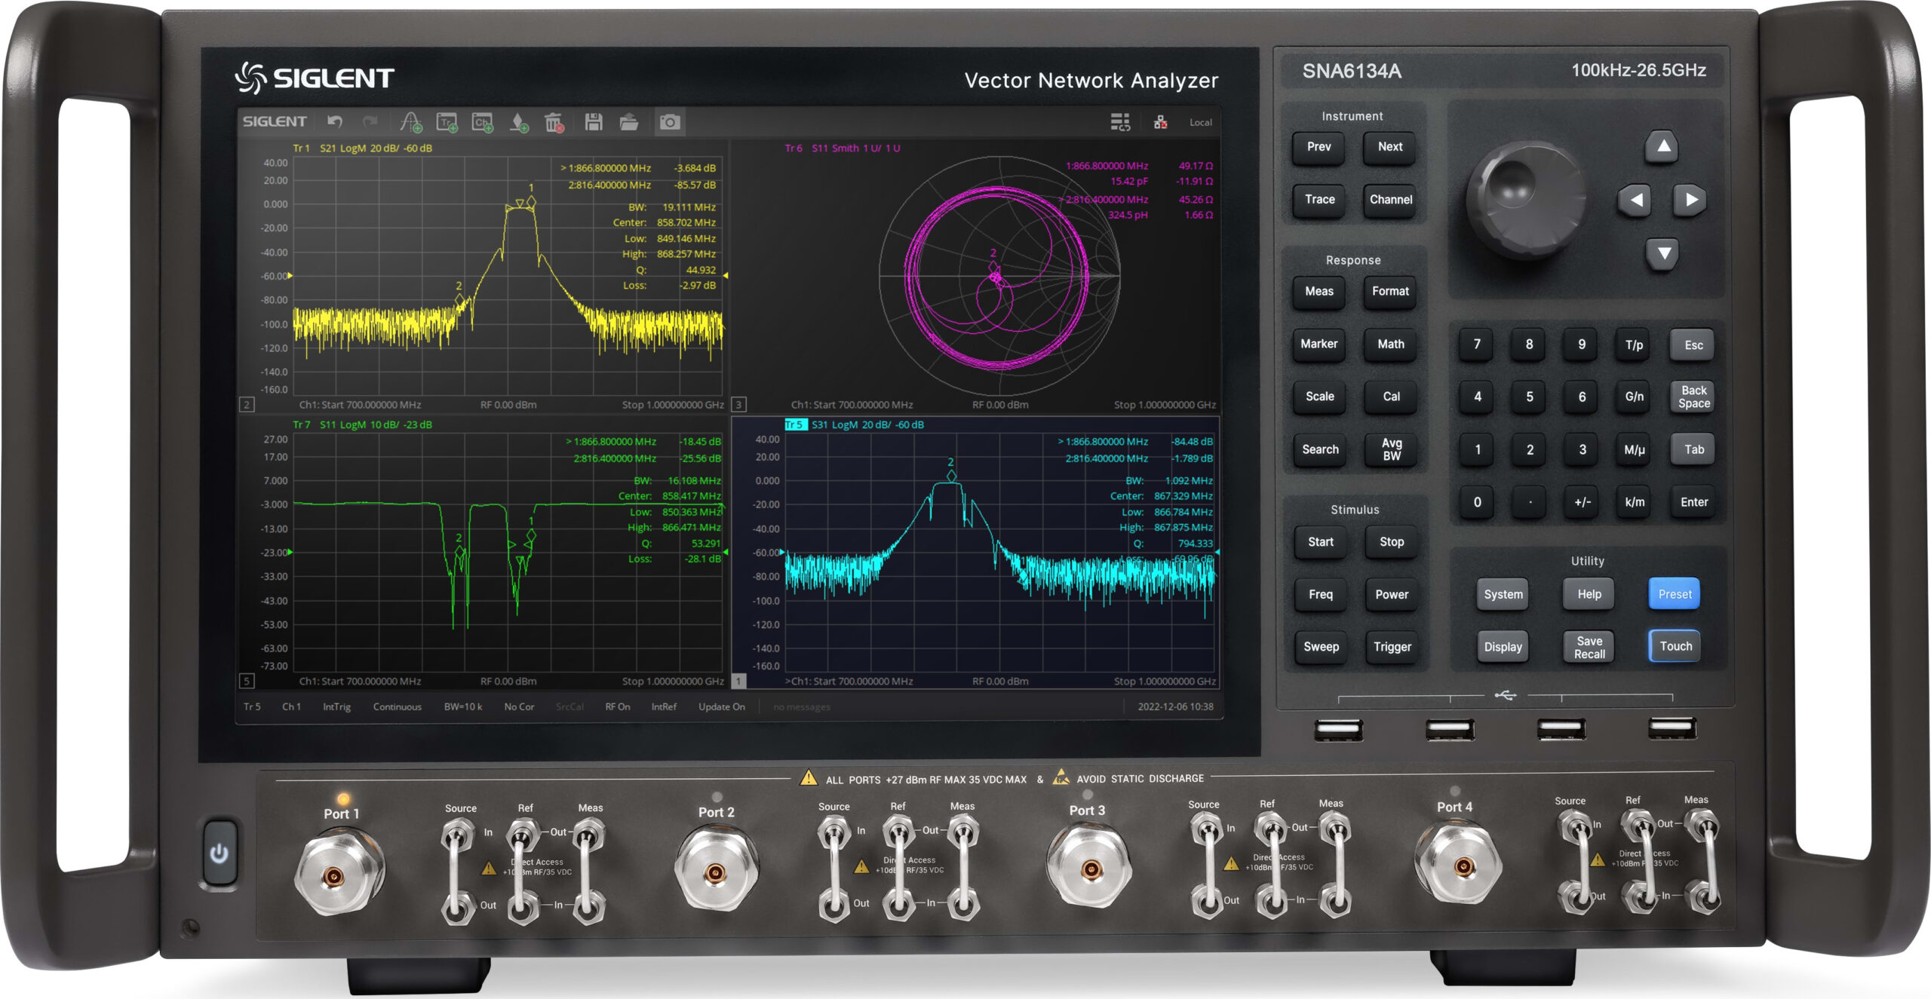Screen dimensions: 1931x999
Task: Click the Search key
Action: (1320, 449)
